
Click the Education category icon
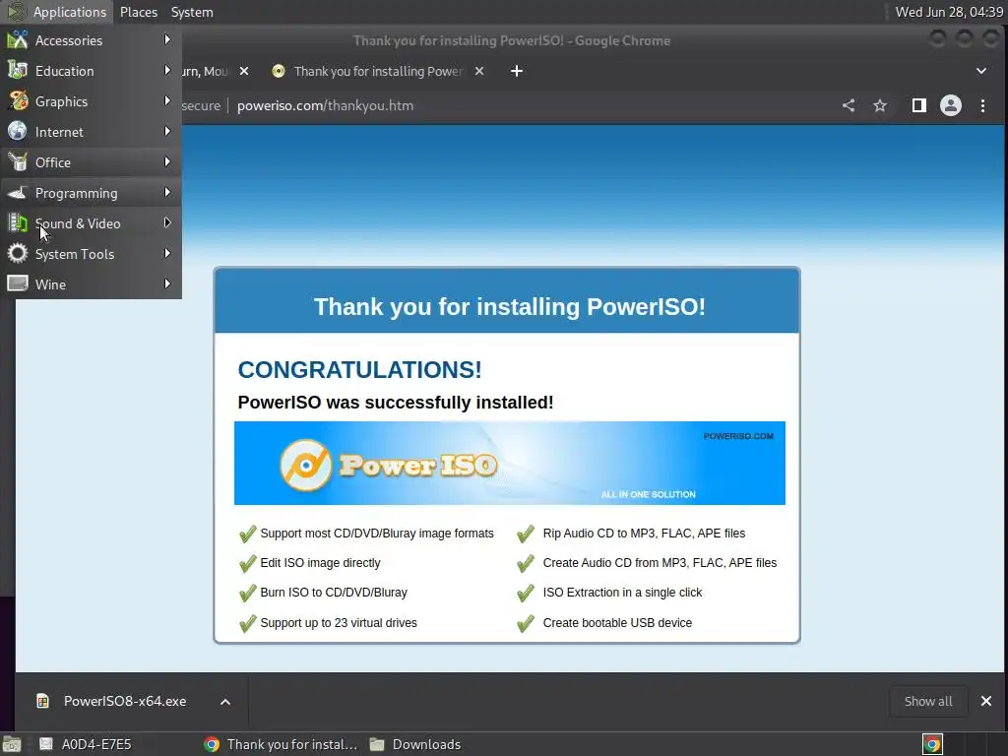pos(18,70)
